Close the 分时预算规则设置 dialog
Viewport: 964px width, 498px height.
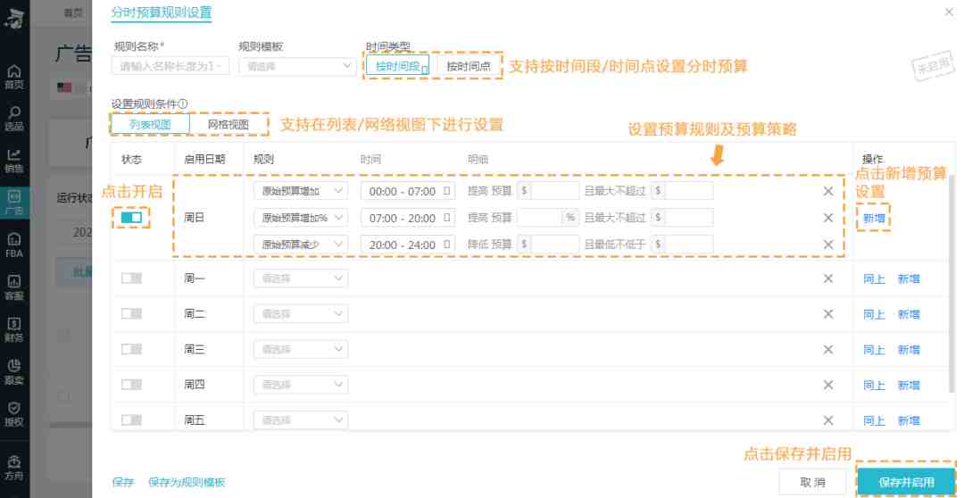tap(949, 12)
